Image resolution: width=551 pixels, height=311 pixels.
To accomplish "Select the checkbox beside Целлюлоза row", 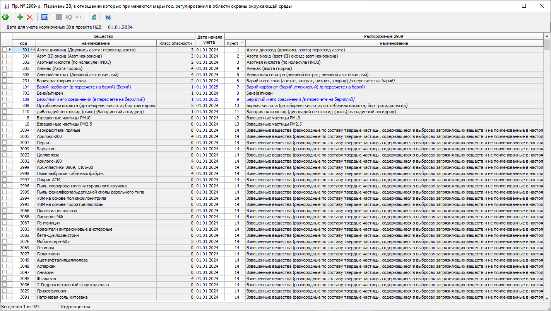I will pos(4,155).
